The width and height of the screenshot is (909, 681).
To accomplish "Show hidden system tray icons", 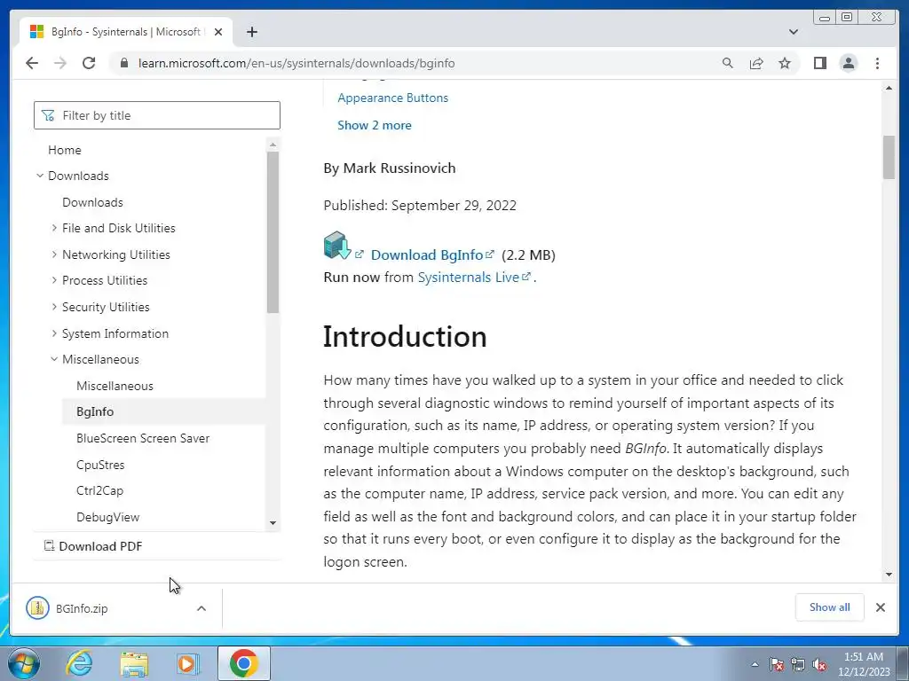I will click(755, 664).
